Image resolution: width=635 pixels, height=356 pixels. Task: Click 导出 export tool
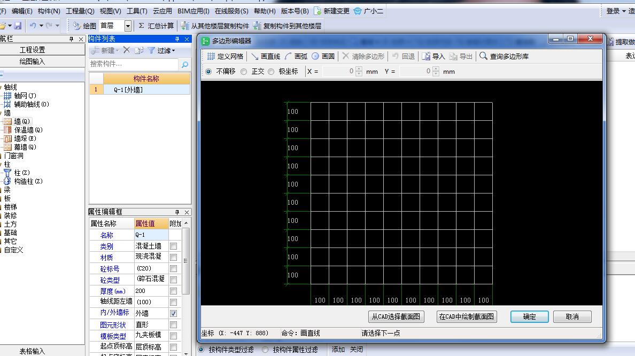coord(461,56)
